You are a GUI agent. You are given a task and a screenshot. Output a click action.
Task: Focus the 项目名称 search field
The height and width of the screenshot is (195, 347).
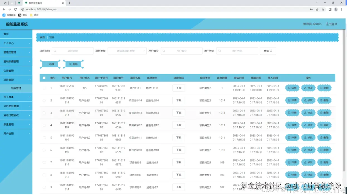(72, 51)
